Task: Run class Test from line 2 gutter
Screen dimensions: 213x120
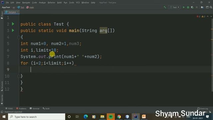Action: pyautogui.click(x=13, y=24)
